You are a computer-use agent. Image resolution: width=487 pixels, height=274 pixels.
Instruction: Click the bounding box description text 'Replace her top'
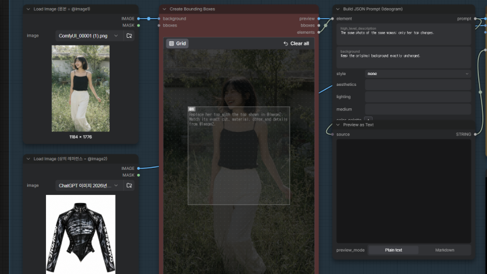click(x=238, y=119)
